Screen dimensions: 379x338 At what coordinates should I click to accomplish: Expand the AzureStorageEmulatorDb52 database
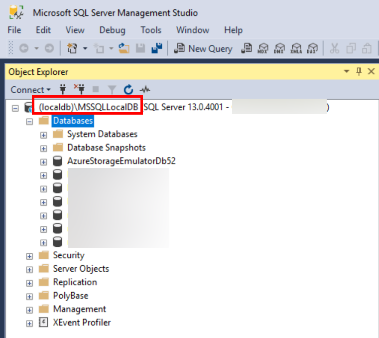pos(43,162)
